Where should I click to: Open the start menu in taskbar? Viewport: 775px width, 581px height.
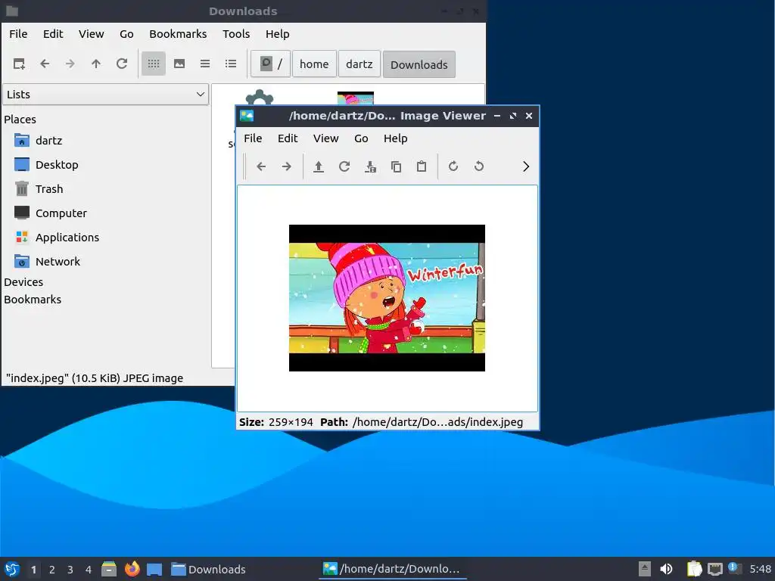point(12,569)
